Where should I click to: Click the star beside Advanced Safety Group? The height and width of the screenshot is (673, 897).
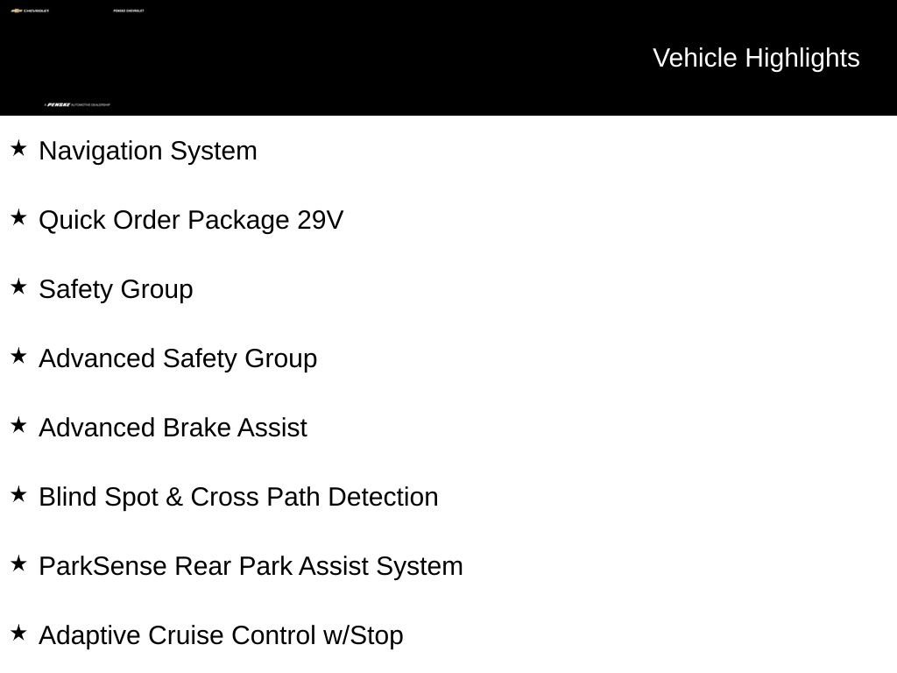(x=18, y=356)
